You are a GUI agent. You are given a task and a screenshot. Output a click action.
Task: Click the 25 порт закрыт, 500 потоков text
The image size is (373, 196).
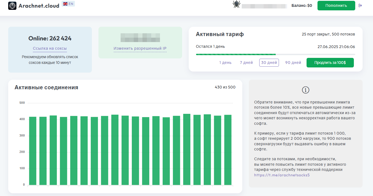coord(328,34)
